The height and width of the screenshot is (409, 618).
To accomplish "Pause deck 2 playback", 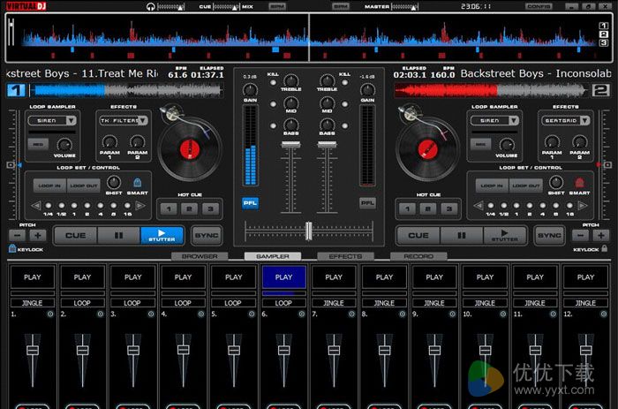I will 462,236.
